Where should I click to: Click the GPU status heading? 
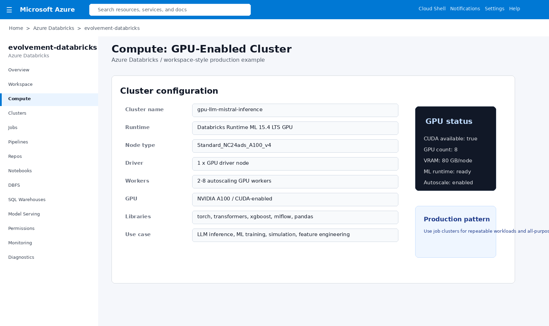click(x=449, y=121)
